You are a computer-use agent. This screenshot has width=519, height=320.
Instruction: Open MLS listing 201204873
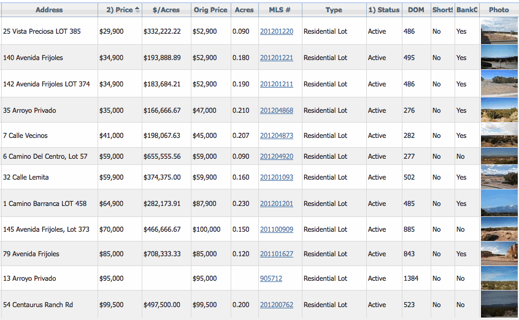(277, 135)
